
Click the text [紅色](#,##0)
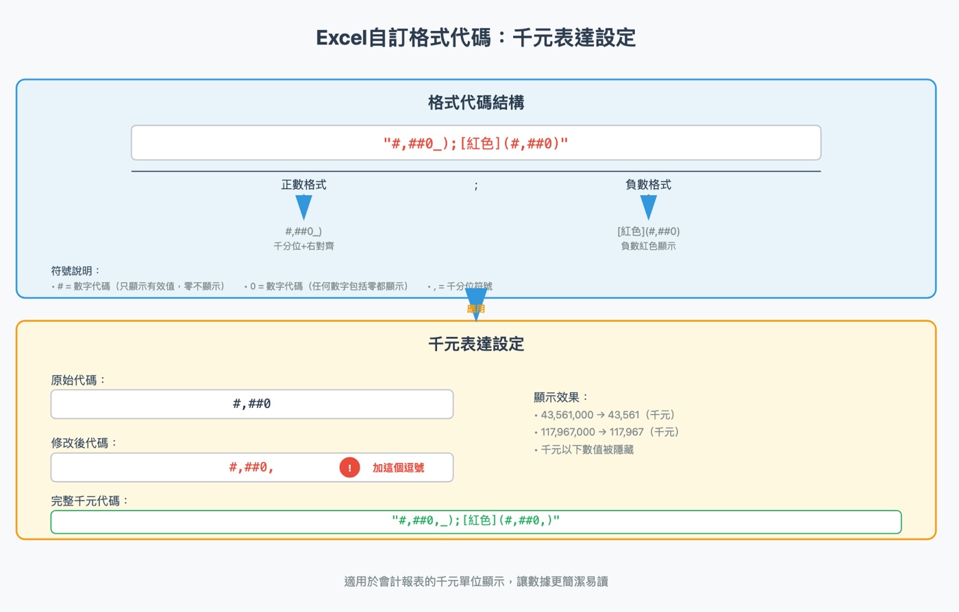[648, 231]
